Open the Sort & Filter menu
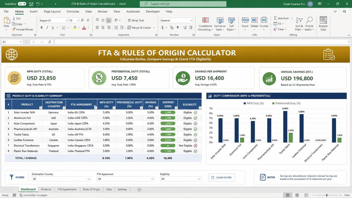This screenshot has height=198, width=352. 299,24
